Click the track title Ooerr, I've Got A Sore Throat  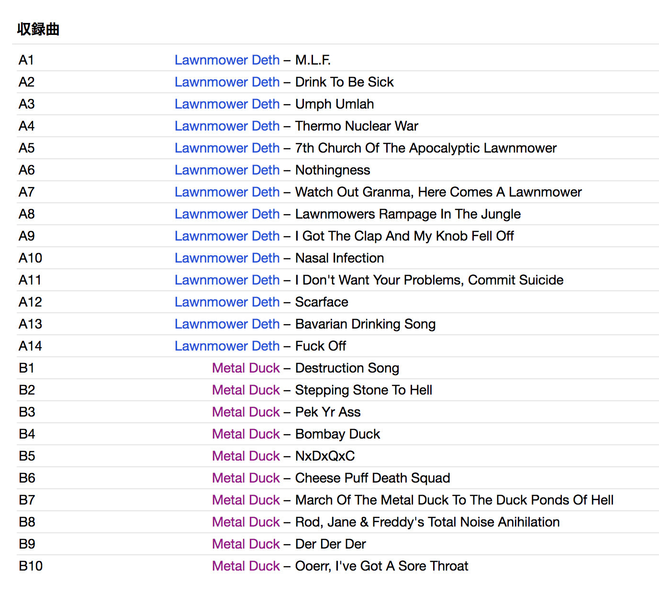tap(381, 566)
